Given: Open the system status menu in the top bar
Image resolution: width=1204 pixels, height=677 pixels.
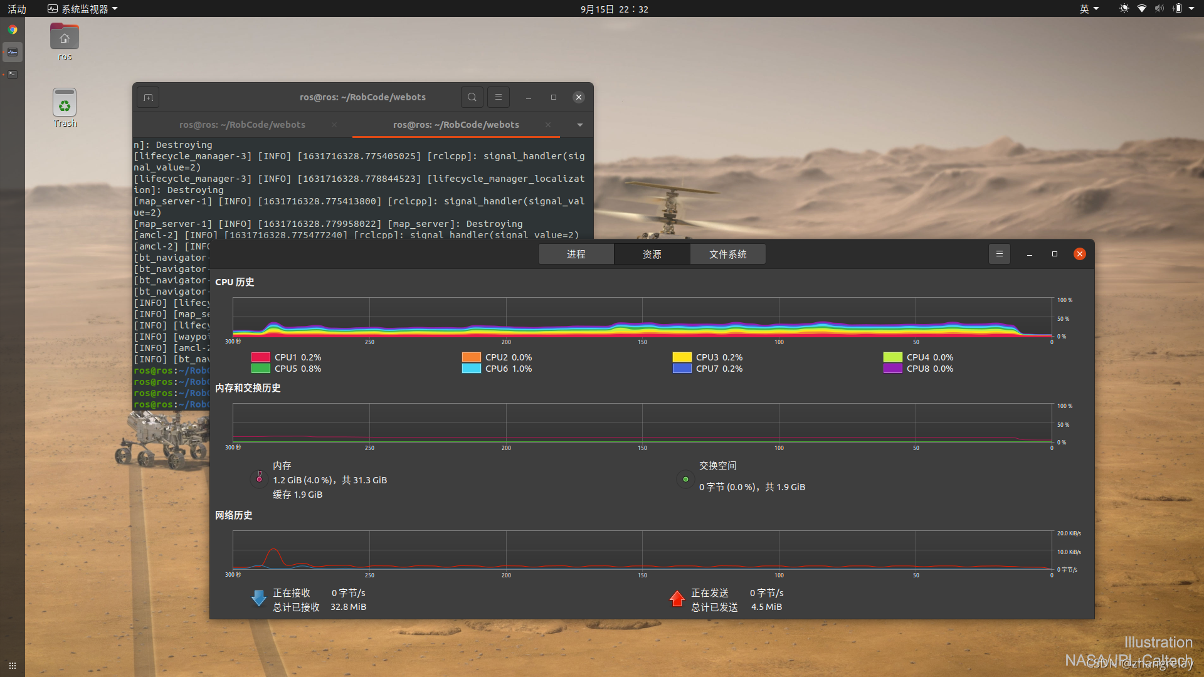Looking at the screenshot, I should pyautogui.click(x=1158, y=9).
